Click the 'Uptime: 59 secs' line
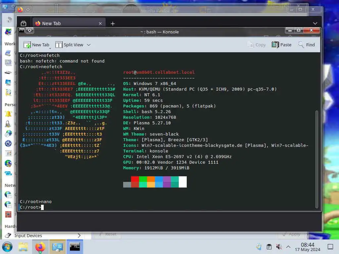Image resolution: width=339 pixels, height=254 pixels. 143,101
